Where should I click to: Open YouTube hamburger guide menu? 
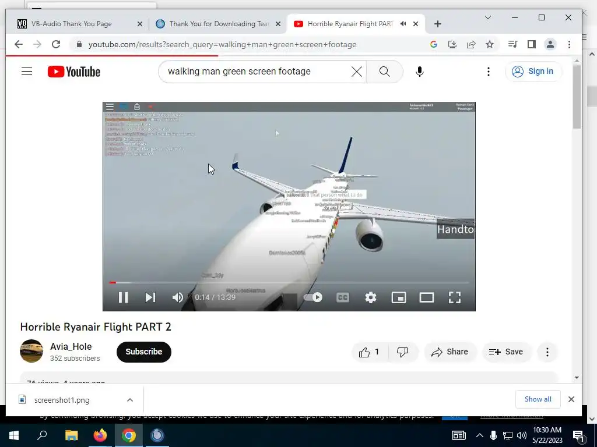pos(27,72)
